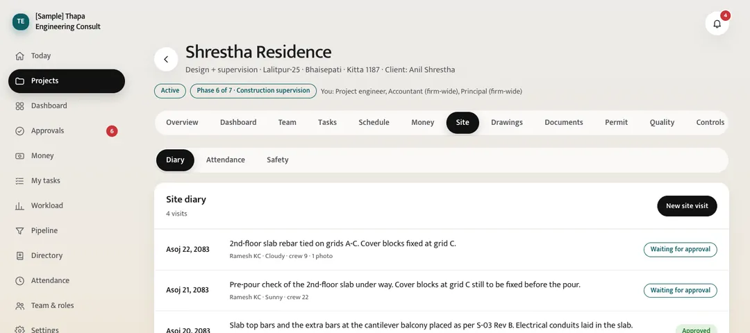The width and height of the screenshot is (750, 333).
Task: Click Waiting for approval on Asoj 21 visit
Action: tap(680, 291)
